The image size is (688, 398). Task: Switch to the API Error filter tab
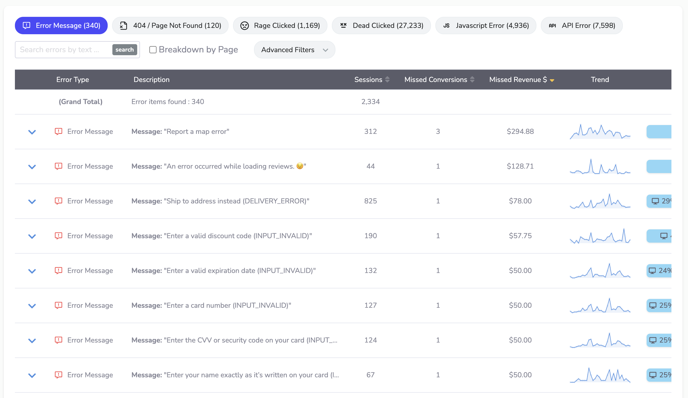[581, 25]
